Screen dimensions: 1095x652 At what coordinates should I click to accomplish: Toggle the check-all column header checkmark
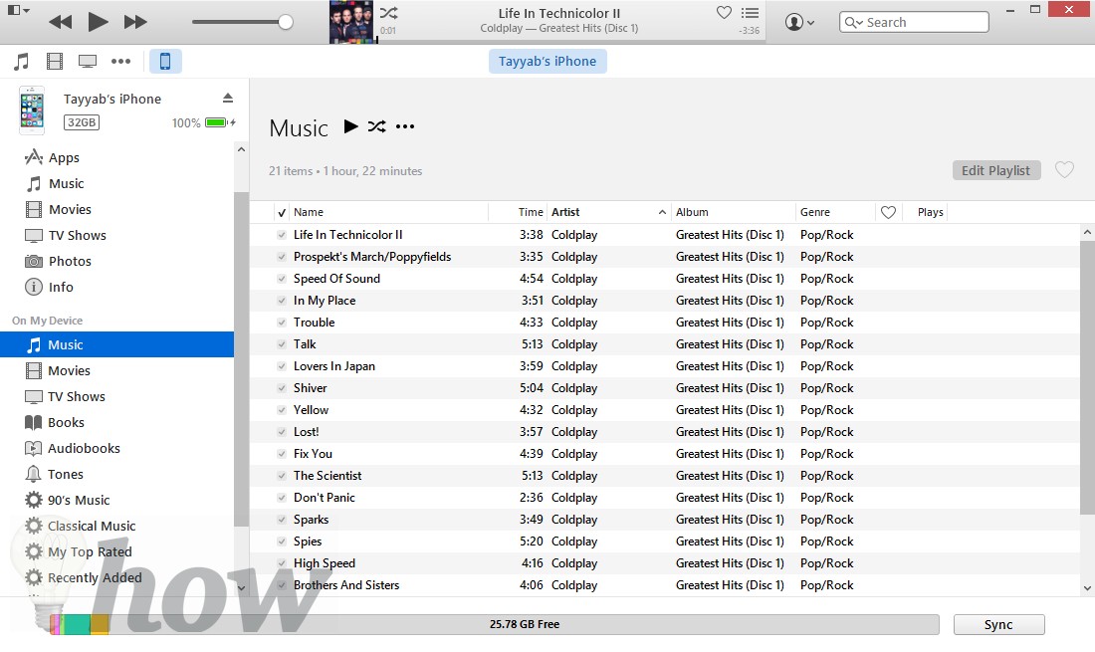pyautogui.click(x=282, y=212)
